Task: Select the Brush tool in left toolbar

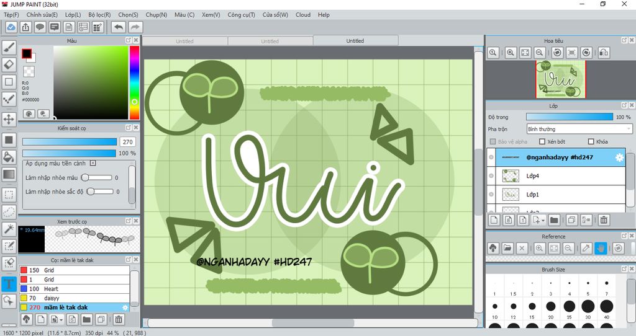Action: point(9,47)
